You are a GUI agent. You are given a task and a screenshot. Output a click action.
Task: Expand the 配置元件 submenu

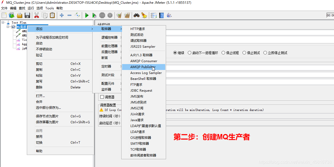tap(107, 83)
